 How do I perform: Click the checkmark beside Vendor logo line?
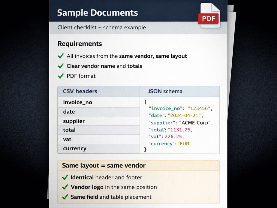click(65, 187)
